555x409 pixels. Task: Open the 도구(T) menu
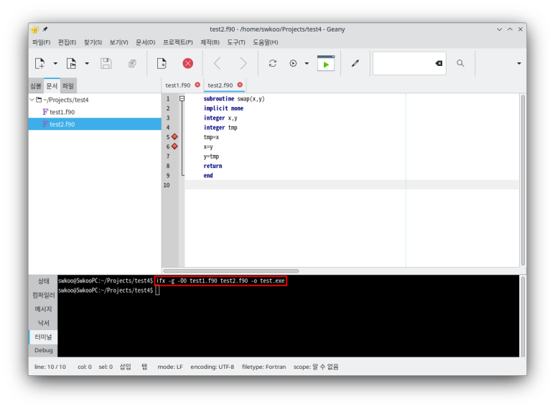pyautogui.click(x=236, y=42)
